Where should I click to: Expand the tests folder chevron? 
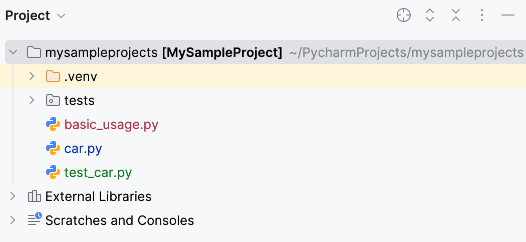pos(32,100)
